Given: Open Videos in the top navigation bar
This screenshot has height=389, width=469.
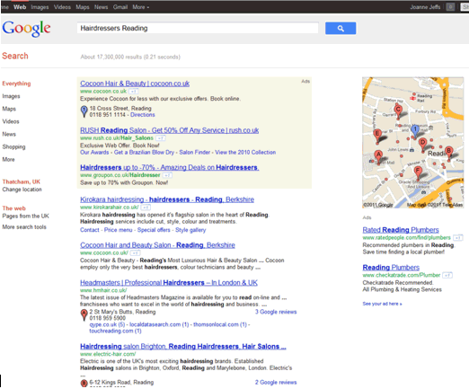Looking at the screenshot, I should tap(62, 7).
